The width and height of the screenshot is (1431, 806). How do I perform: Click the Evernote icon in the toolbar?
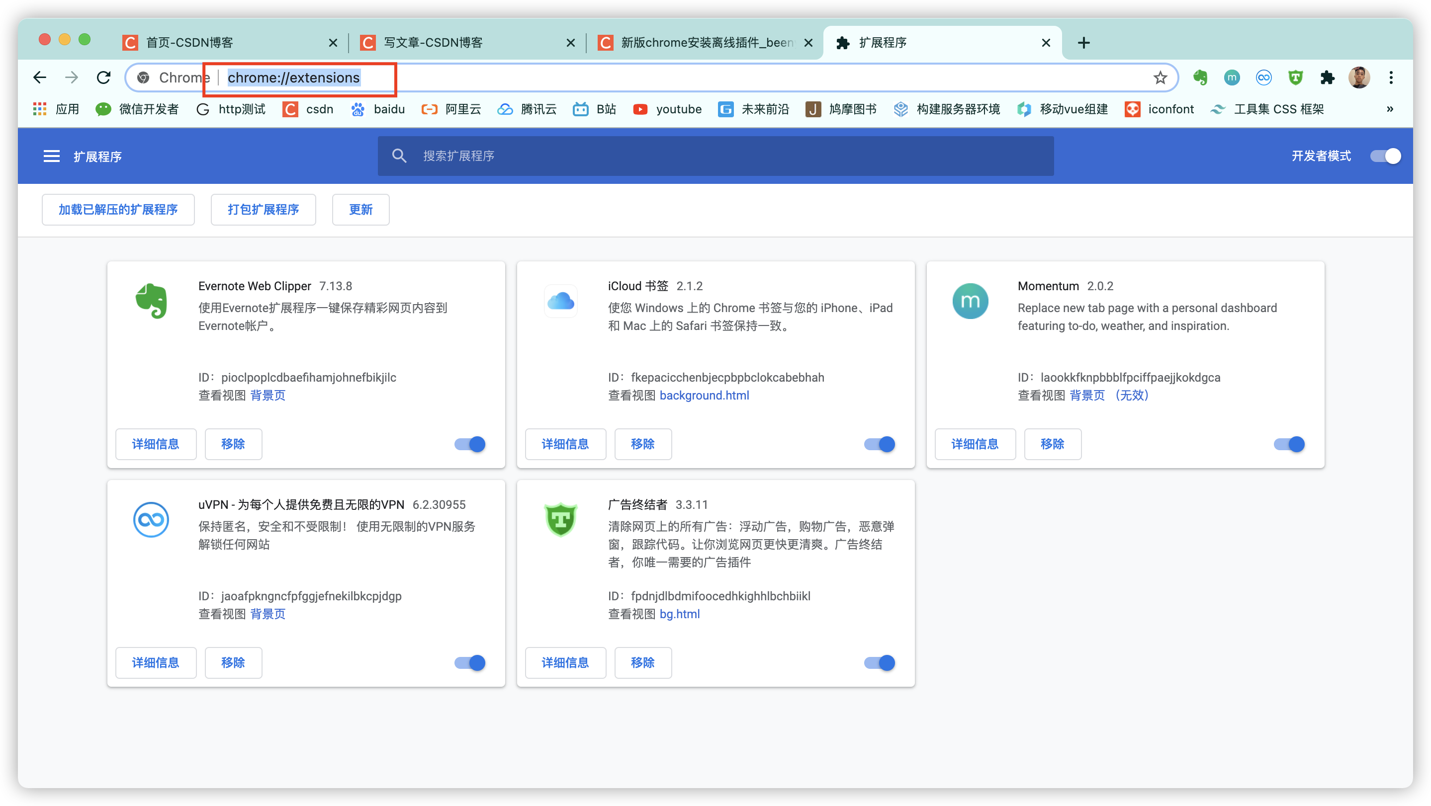1200,78
